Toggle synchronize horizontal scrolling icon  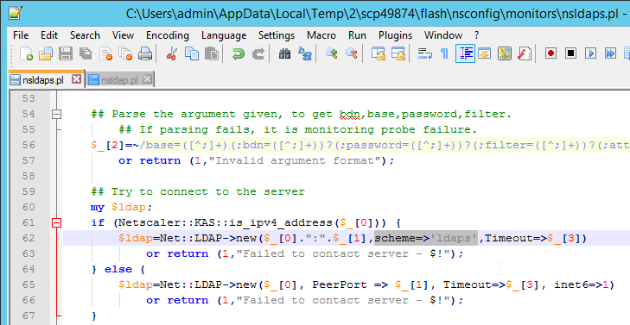(x=398, y=53)
